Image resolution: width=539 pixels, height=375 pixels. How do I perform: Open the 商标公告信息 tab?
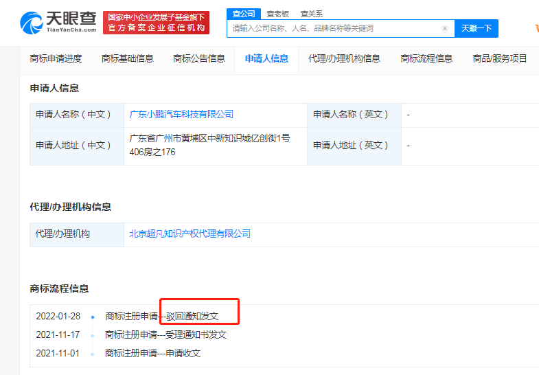tap(198, 59)
